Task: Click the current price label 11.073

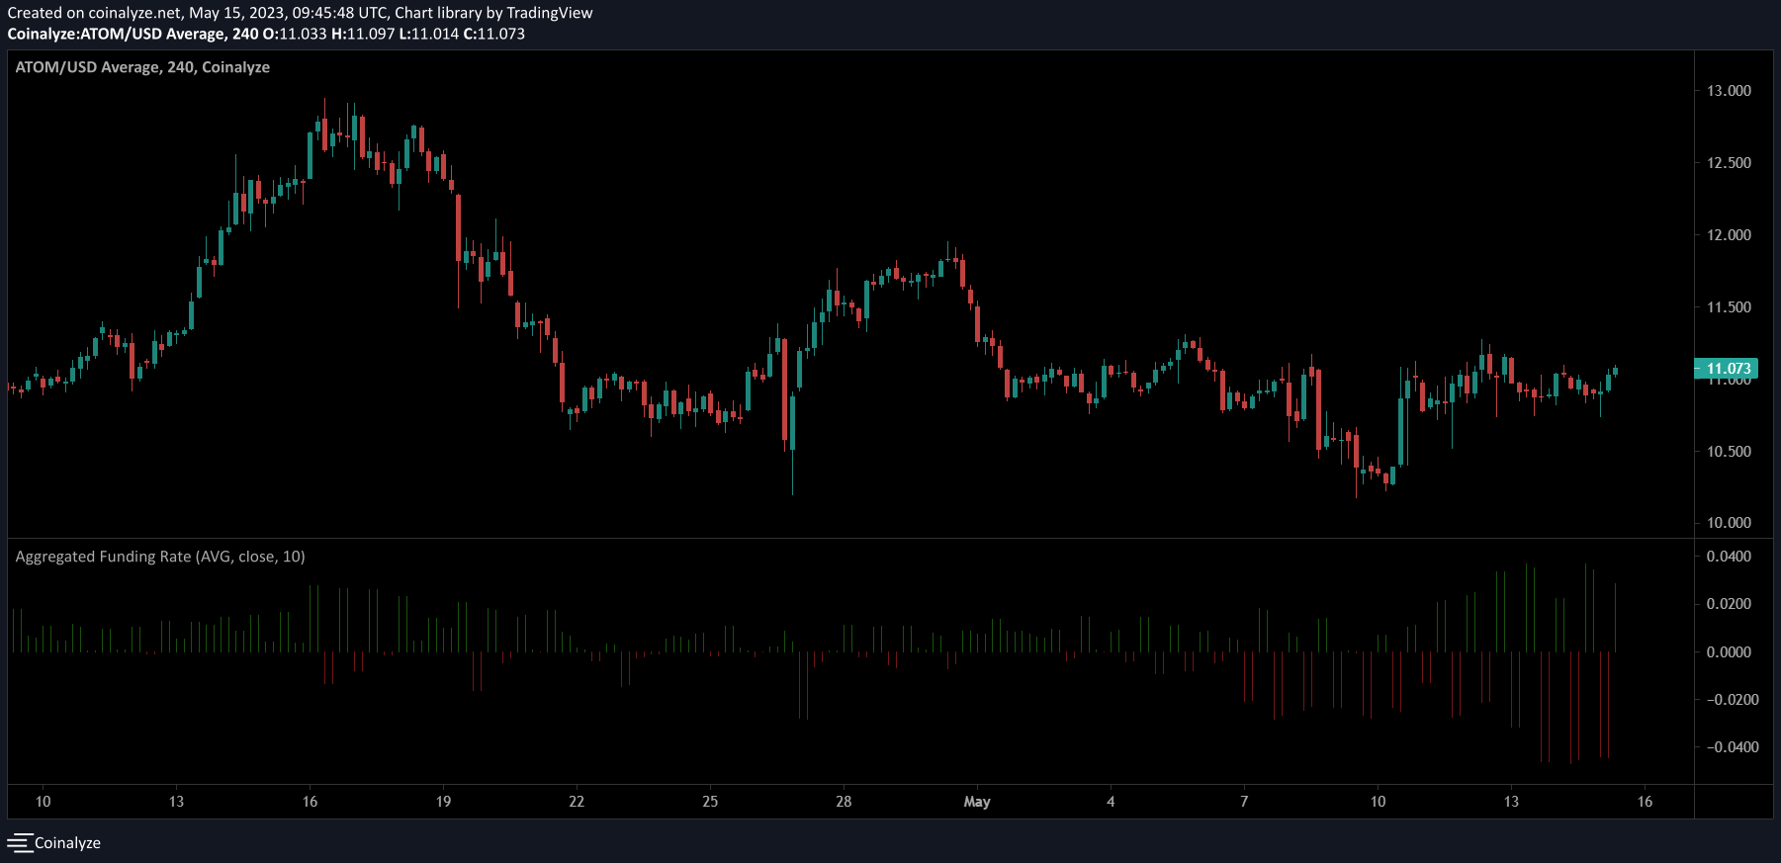Action: point(1727,369)
